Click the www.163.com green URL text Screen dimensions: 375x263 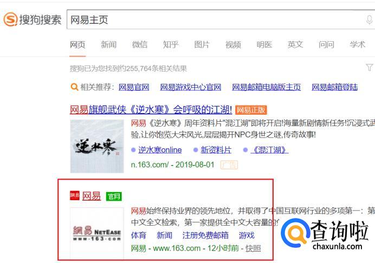coord(177,248)
